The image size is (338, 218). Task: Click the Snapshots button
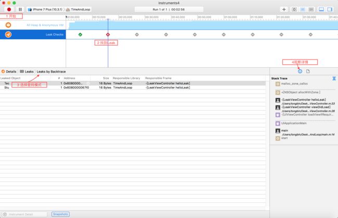point(60,214)
